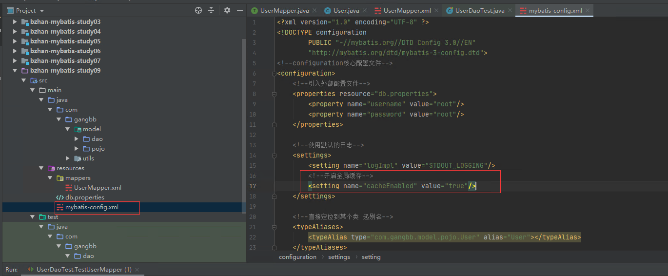Expand the utils package

pos(67,158)
